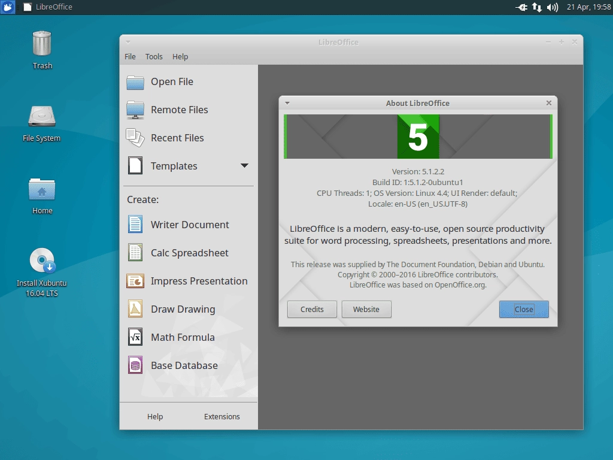Click the Close button in About dialog

point(524,310)
